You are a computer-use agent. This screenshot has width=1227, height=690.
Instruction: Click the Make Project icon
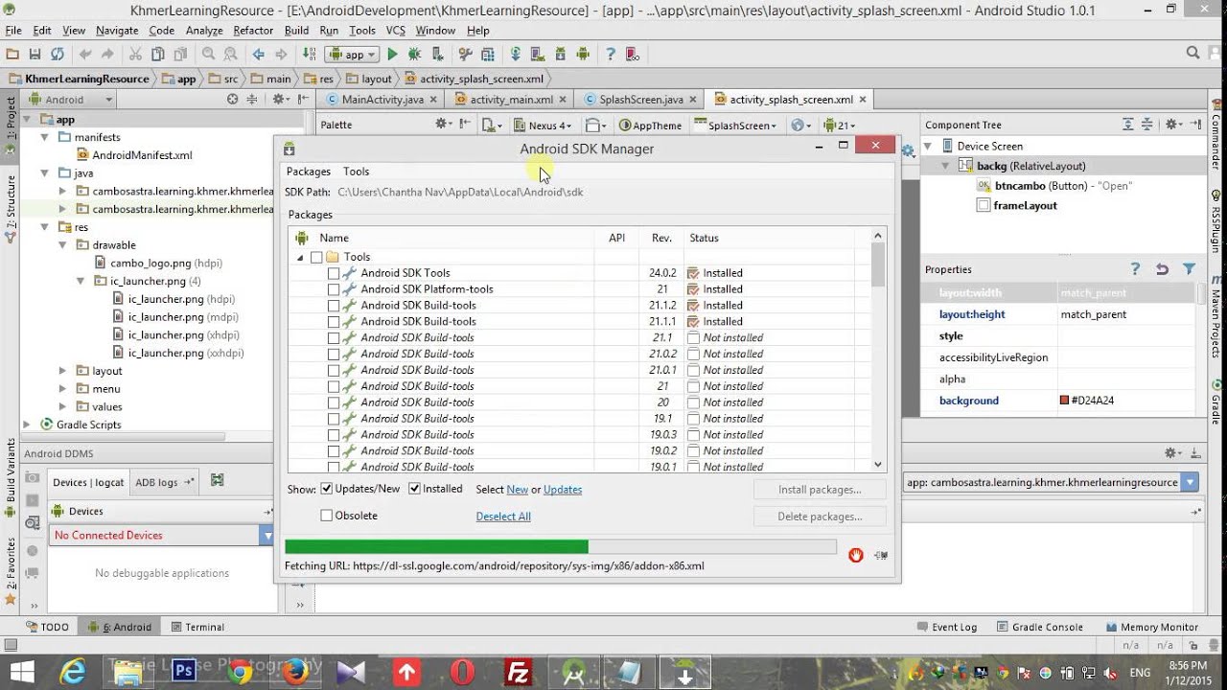(x=310, y=55)
